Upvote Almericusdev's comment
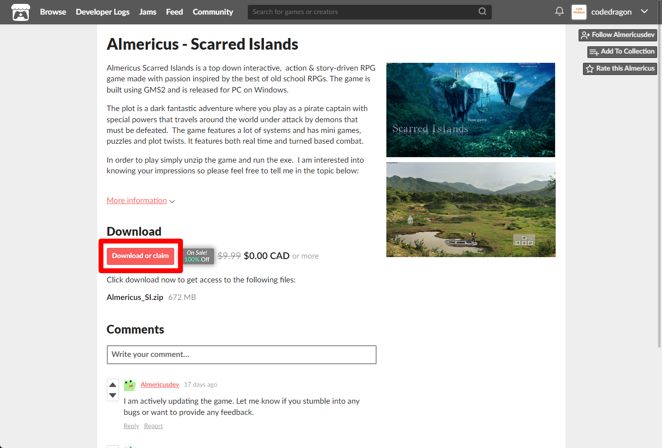This screenshot has width=662, height=448. click(x=113, y=385)
